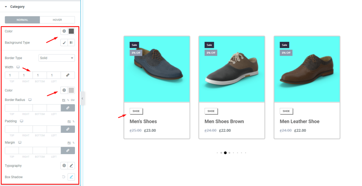This screenshot has width=362, height=186.
Task: Click the global color icon for border Color
Action: pyautogui.click(x=64, y=90)
